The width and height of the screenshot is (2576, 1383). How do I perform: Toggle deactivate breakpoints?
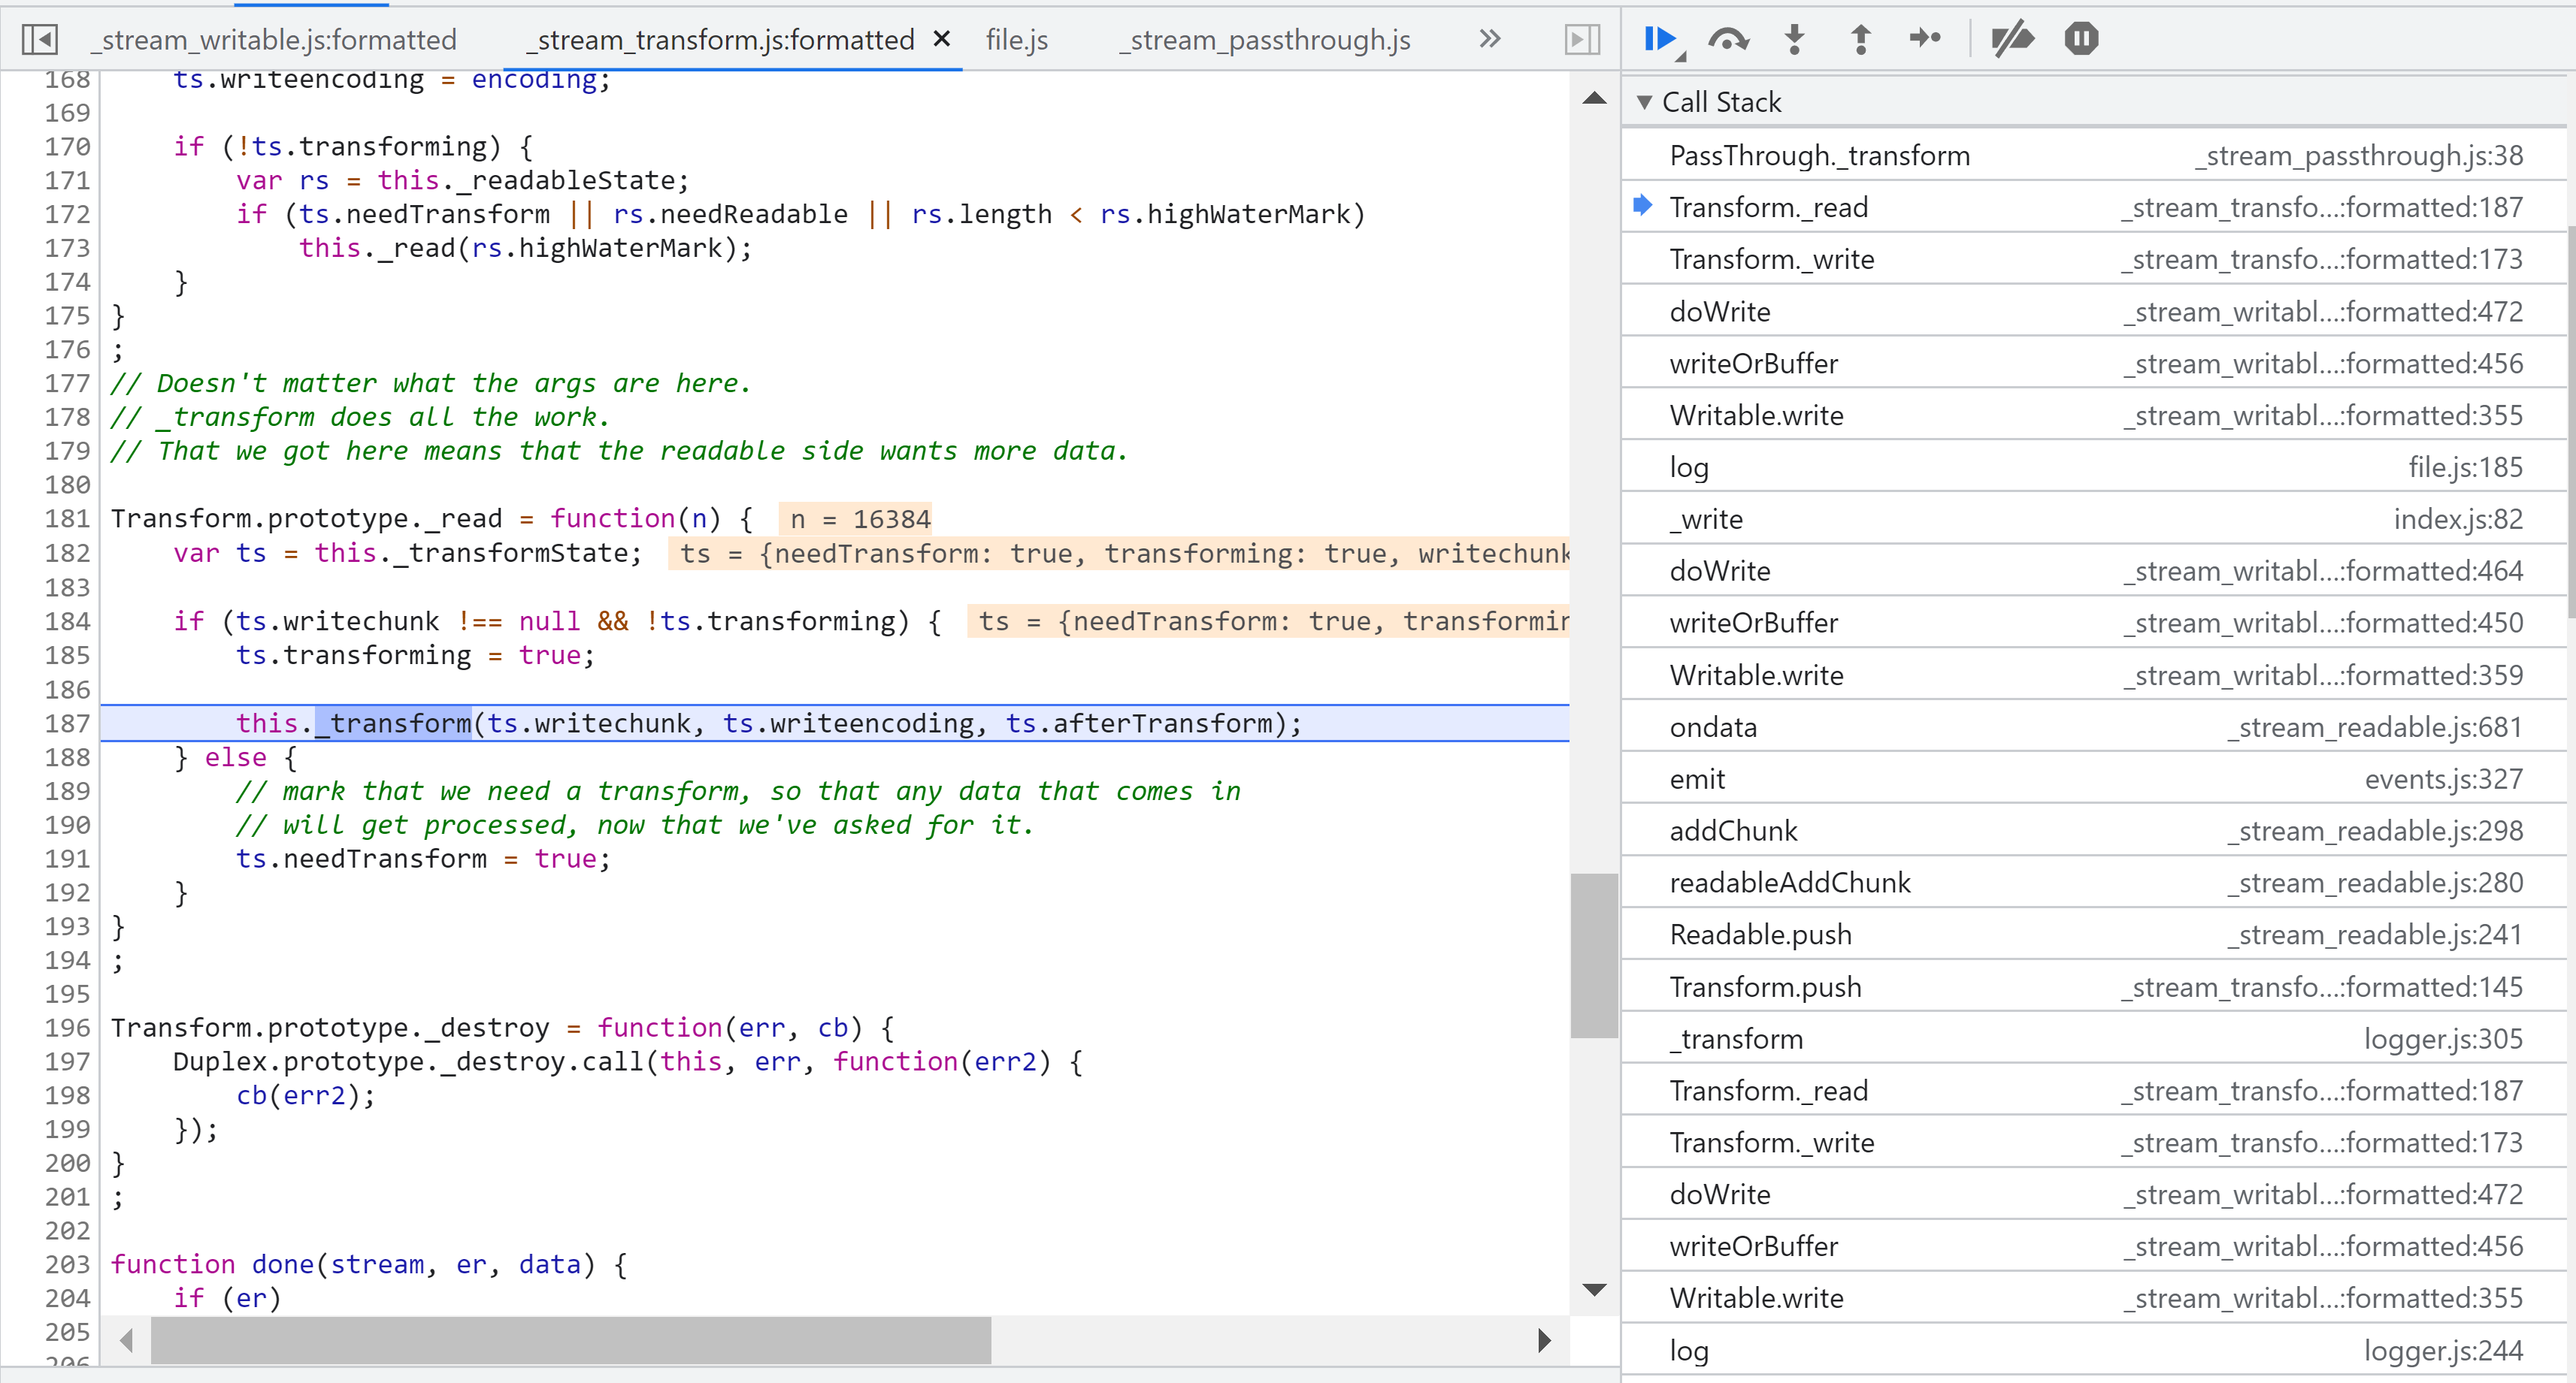tap(2012, 39)
